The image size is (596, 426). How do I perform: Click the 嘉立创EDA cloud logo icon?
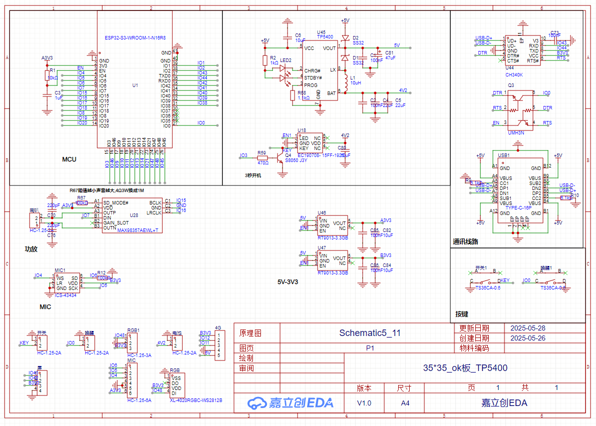click(257, 403)
